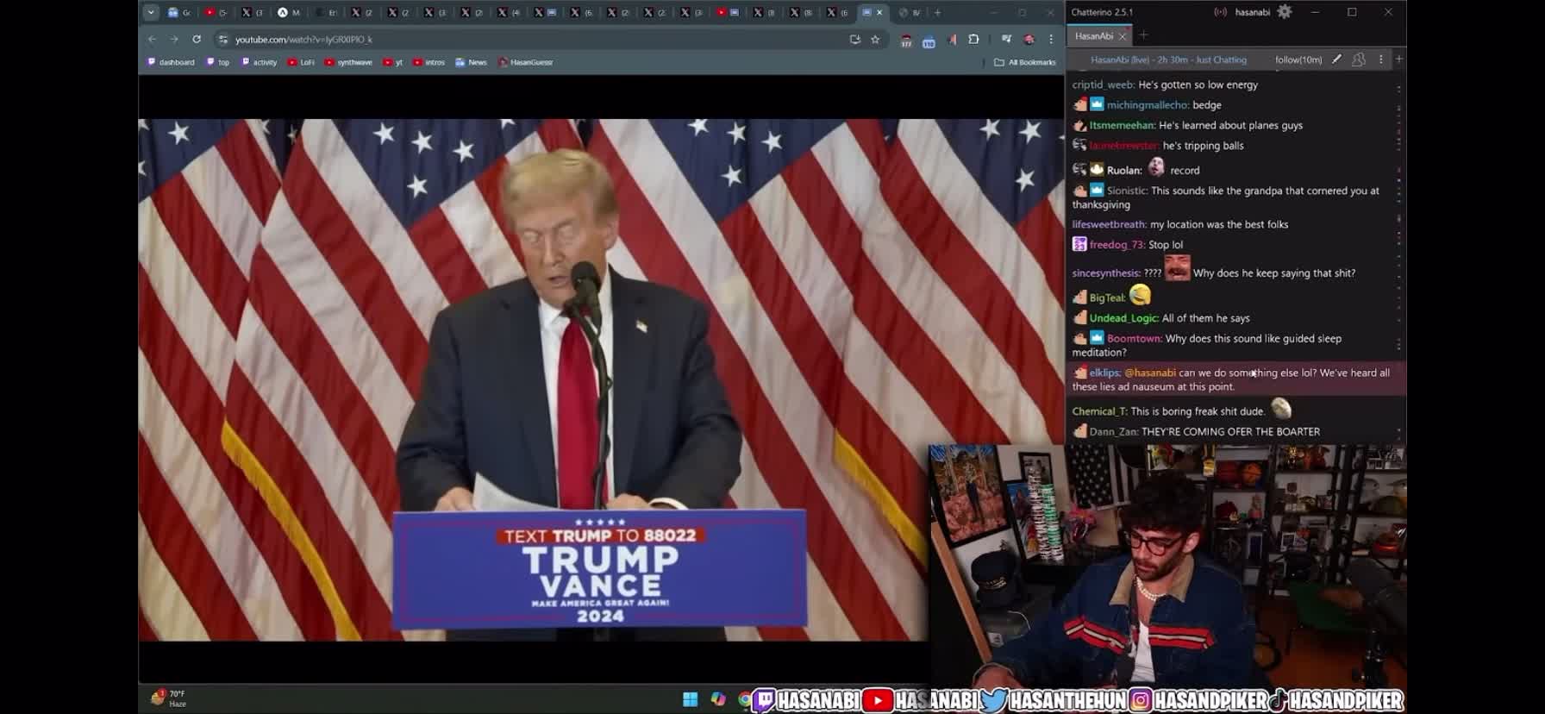Open the activity bookmark
The height and width of the screenshot is (714, 1545).
(260, 62)
